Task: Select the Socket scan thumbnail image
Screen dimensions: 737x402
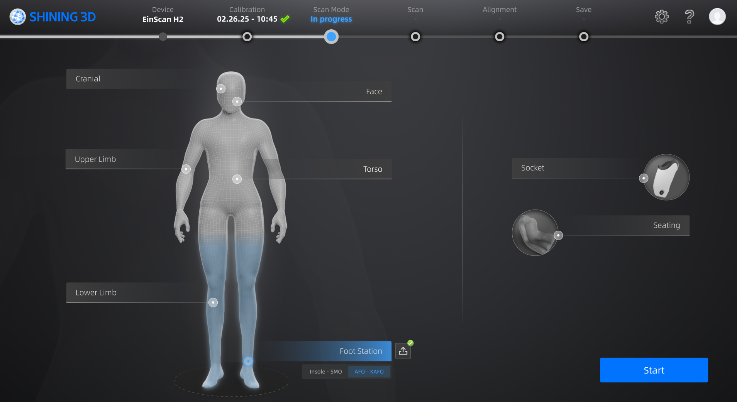Action: click(666, 177)
